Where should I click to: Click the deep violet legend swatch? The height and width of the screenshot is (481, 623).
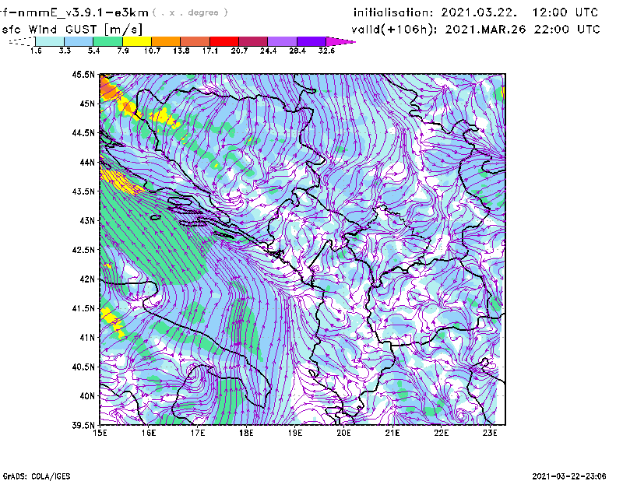311,41
